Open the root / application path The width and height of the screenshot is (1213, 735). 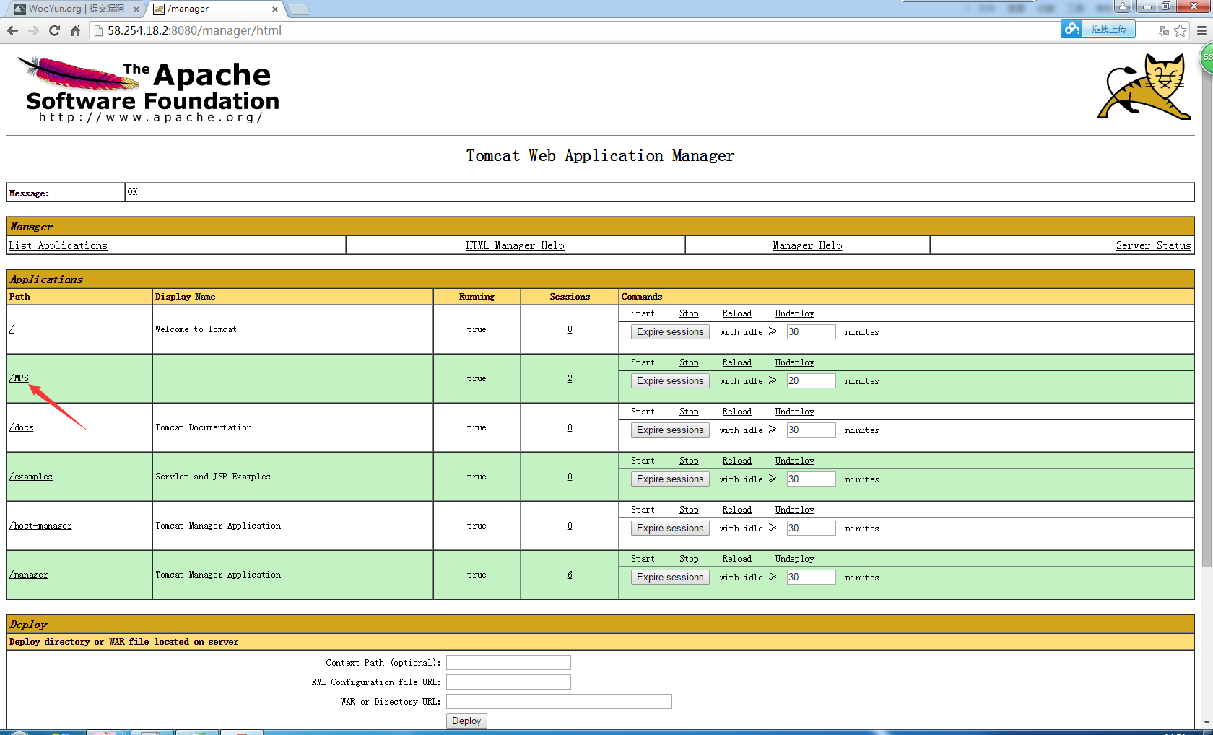coord(12,329)
